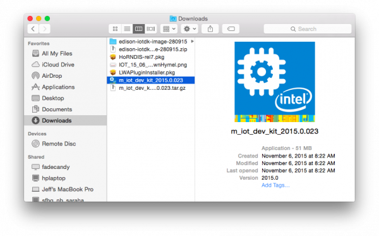This screenshot has width=379, height=236.
Task: Expand edison-iotdk-image-280915 folder arrow
Action: 193,41
